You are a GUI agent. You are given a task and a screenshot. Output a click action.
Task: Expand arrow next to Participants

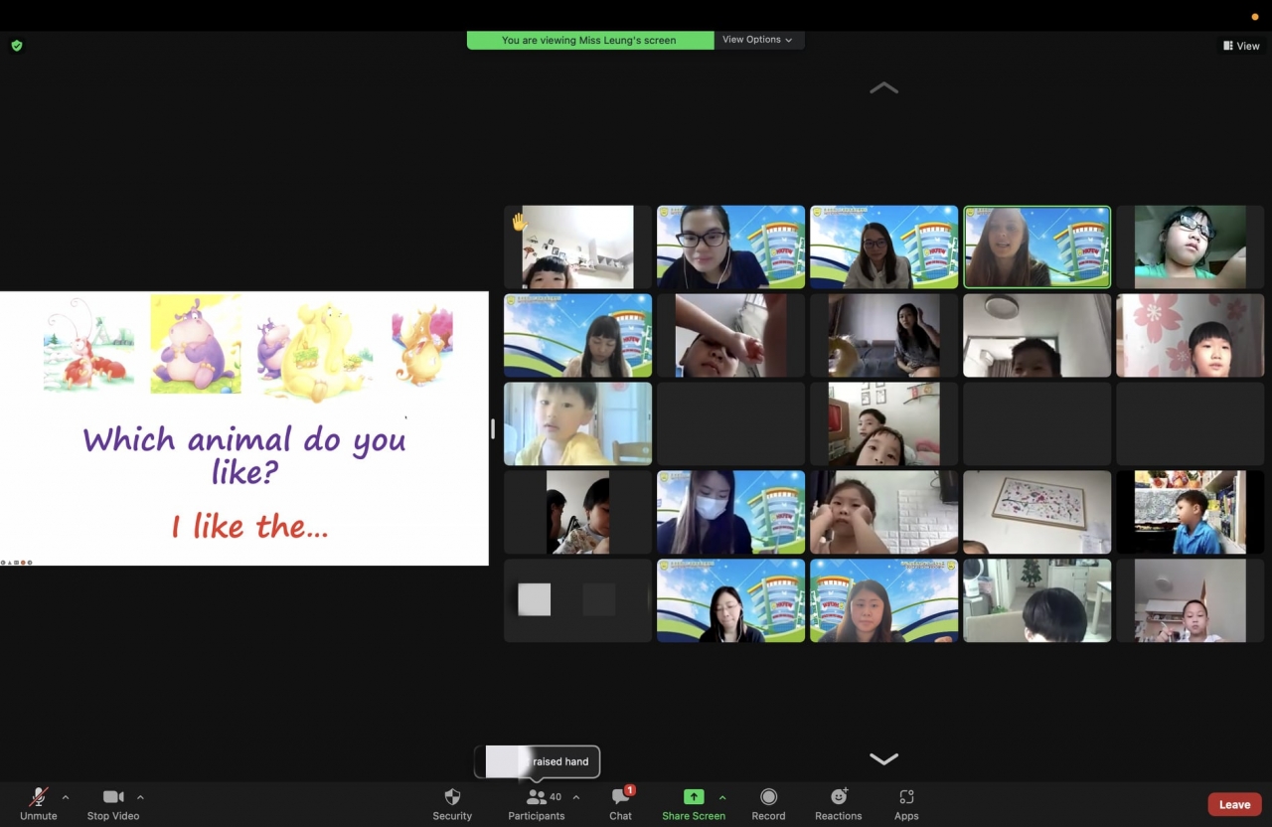[576, 797]
